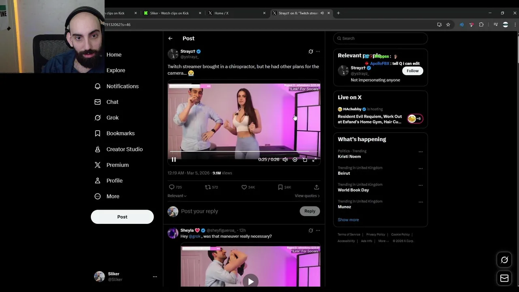This screenshot has height=292, width=519.
Task: Mute the Strayz on X tab audio
Action: tap(322, 13)
